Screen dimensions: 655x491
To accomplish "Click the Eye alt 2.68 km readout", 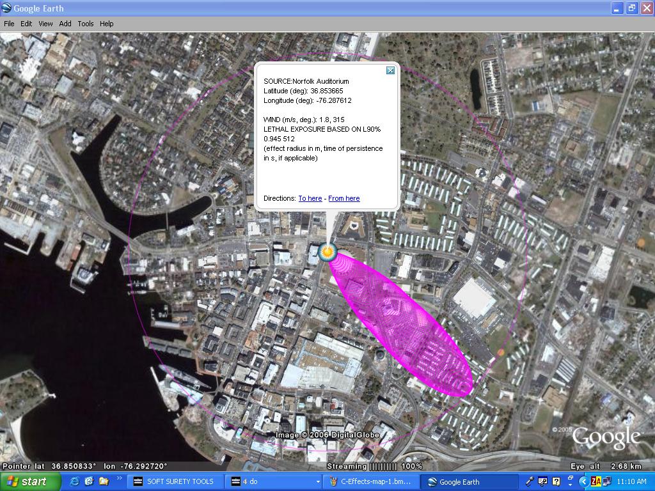I will (606, 466).
